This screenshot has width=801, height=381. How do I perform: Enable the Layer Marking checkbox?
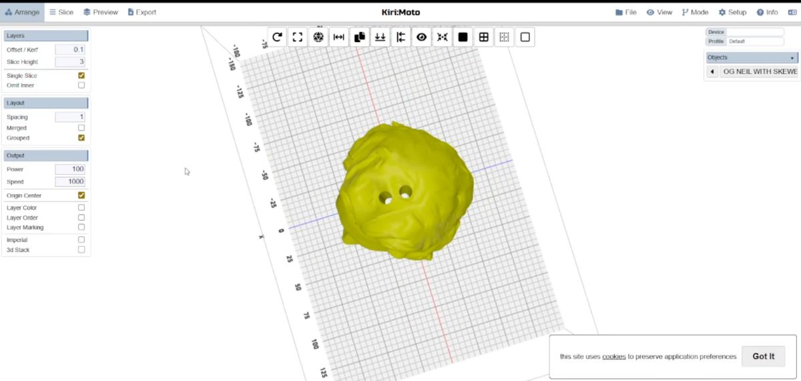tap(81, 227)
